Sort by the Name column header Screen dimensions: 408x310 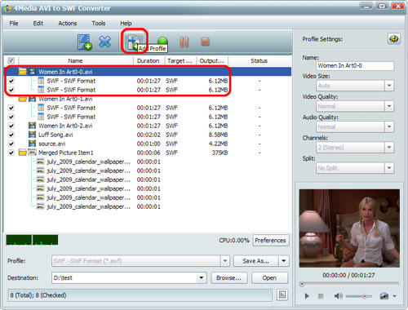pyautogui.click(x=75, y=60)
